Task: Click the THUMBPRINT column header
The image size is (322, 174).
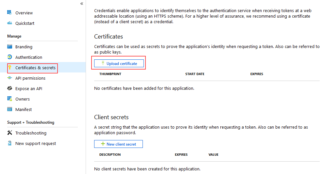Action: coord(110,74)
